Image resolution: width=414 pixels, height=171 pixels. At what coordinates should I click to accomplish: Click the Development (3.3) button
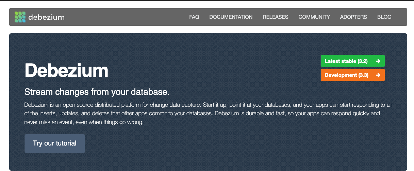[353, 75]
